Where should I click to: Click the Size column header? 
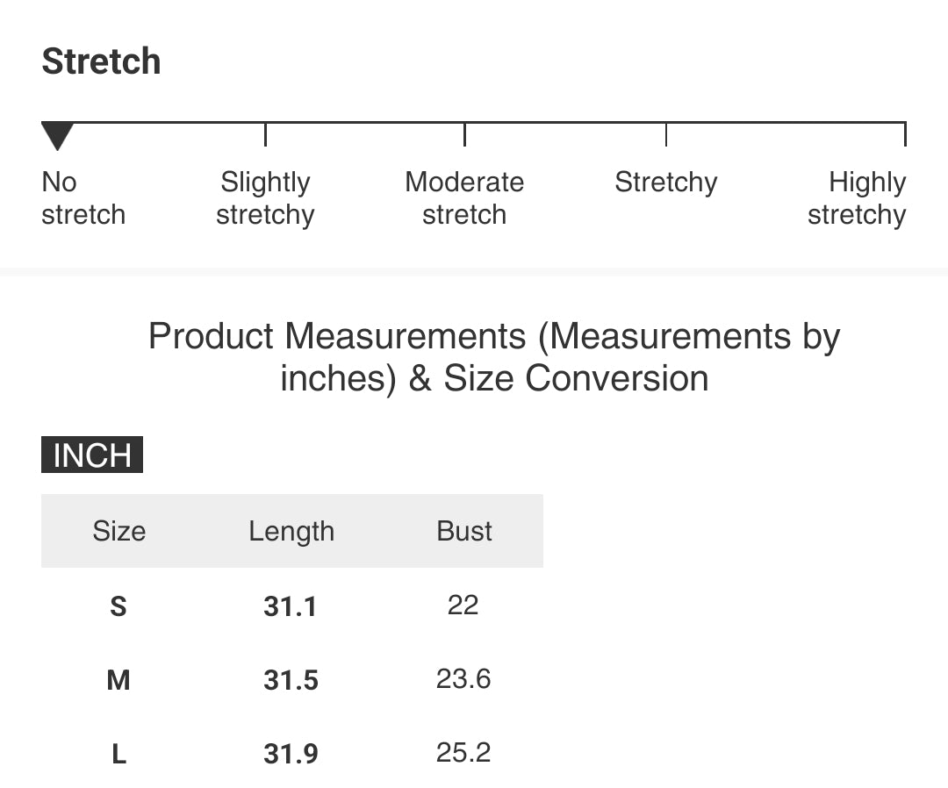tap(119, 531)
